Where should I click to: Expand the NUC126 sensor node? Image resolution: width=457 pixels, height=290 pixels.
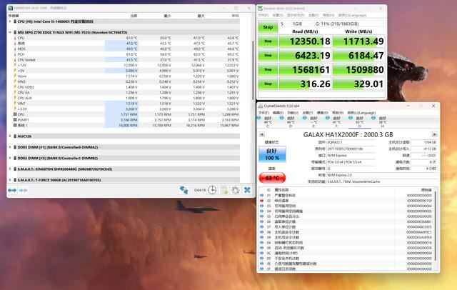point(10,136)
